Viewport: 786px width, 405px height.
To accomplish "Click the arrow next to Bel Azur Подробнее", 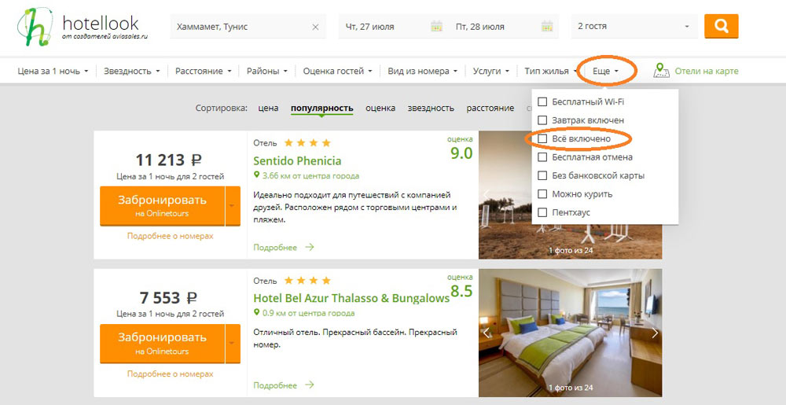I will click(x=309, y=385).
